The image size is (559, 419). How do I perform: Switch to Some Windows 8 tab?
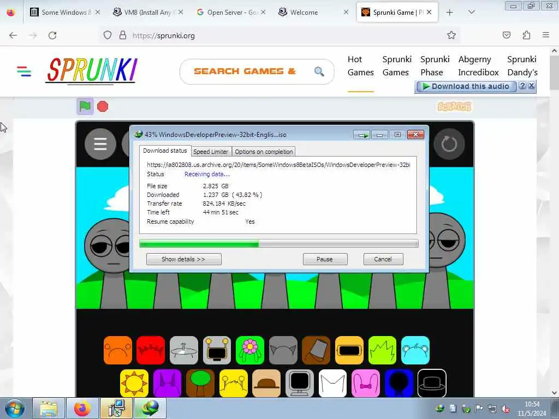click(64, 13)
